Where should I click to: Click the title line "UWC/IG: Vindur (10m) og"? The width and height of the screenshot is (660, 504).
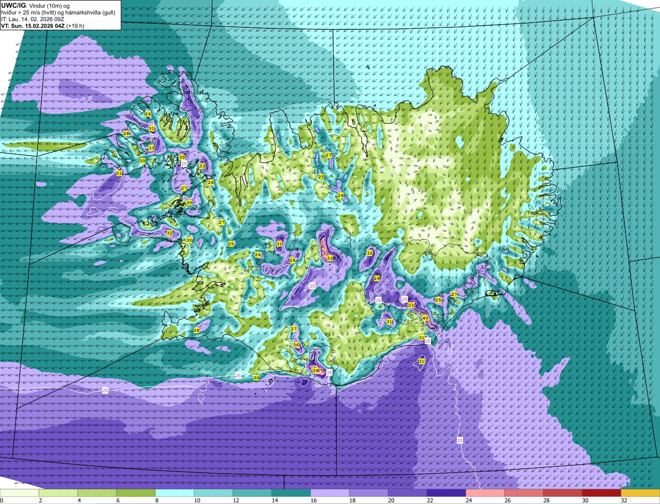[x=36, y=5]
